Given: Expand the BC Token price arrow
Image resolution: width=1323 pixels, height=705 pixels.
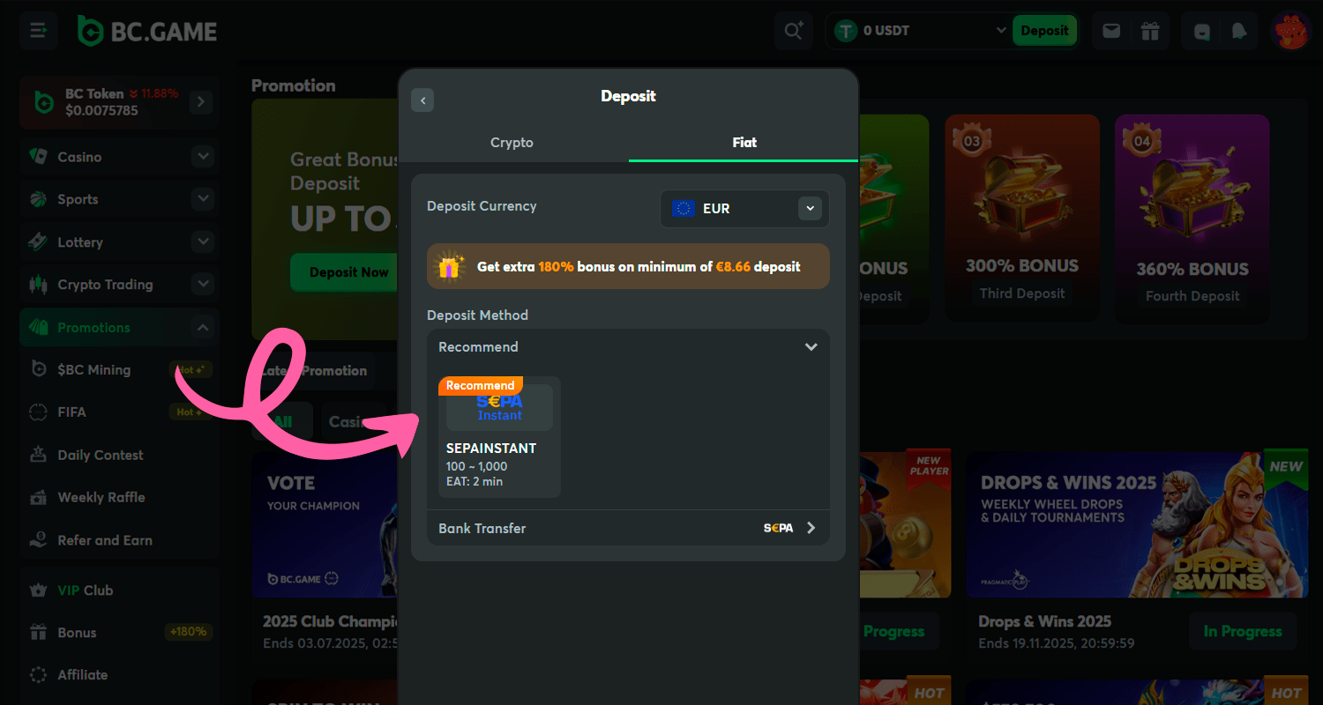Looking at the screenshot, I should (x=201, y=102).
